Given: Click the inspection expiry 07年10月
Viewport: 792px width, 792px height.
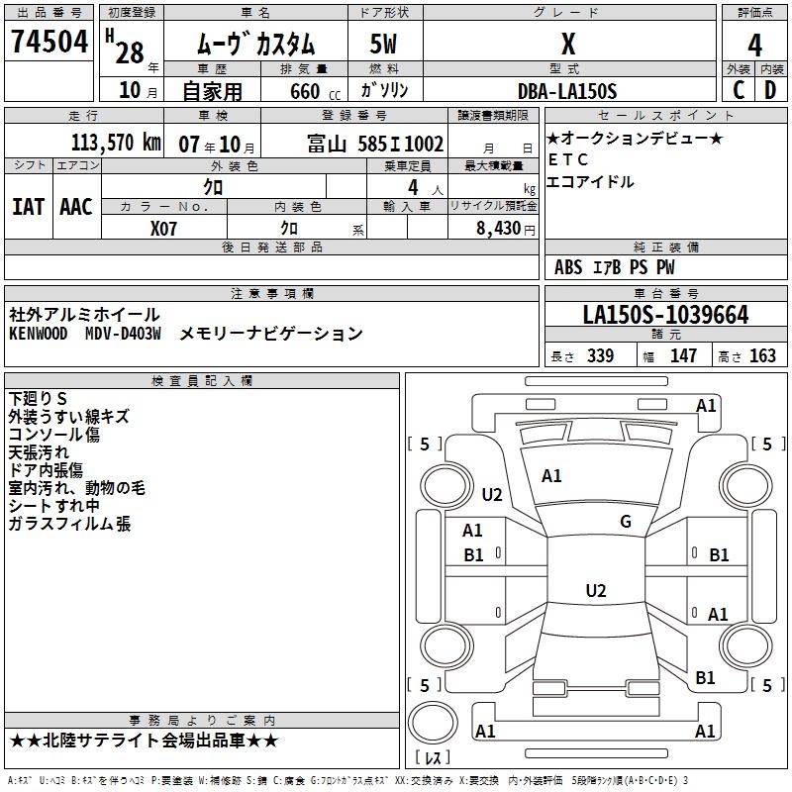Looking at the screenshot, I should pyautogui.click(x=216, y=145).
